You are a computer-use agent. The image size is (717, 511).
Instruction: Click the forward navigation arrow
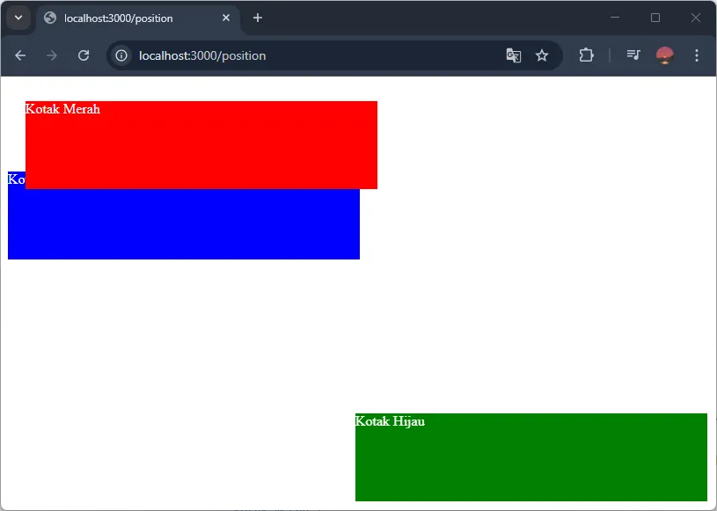point(52,55)
